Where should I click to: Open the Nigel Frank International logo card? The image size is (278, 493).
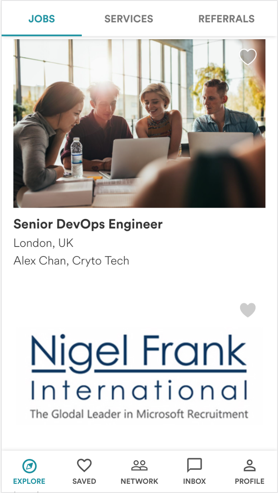[x=139, y=376]
